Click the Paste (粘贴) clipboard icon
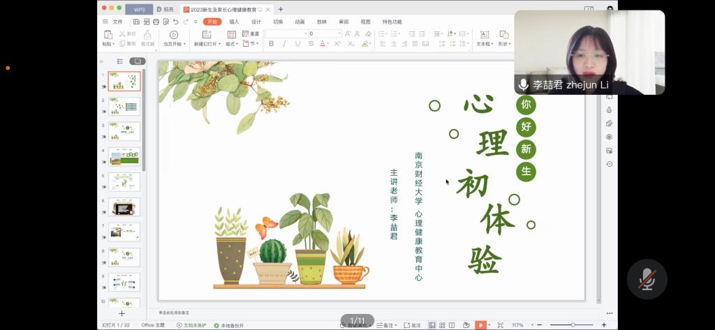Viewport: 715px width, 330px height. tap(108, 35)
